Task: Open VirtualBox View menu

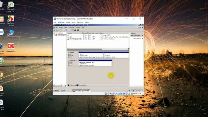Action: tap(68, 22)
